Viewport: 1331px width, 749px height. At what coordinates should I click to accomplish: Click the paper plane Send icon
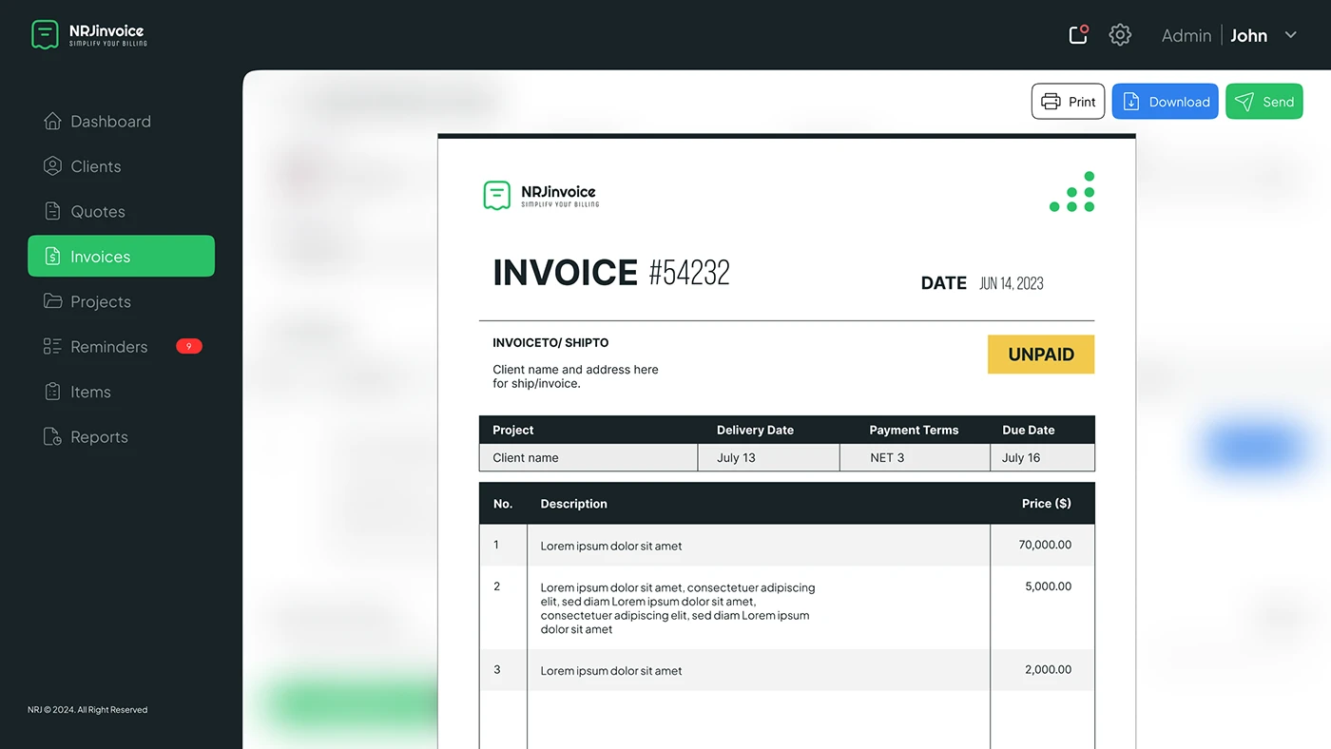1244,102
